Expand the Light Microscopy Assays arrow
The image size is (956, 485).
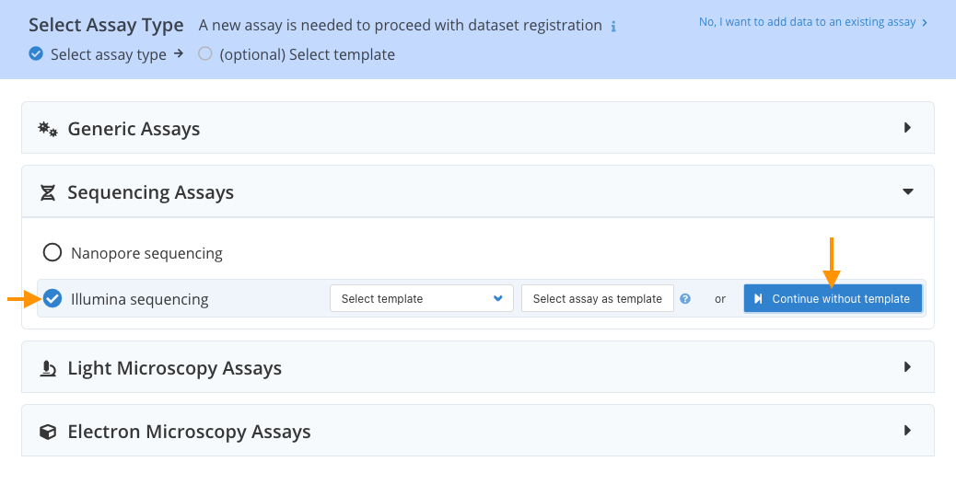(908, 367)
